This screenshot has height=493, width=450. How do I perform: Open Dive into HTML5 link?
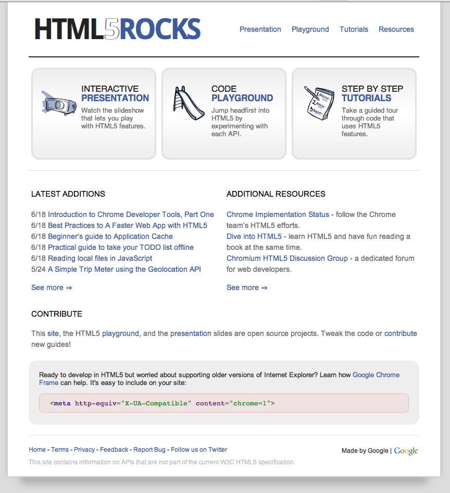[254, 236]
